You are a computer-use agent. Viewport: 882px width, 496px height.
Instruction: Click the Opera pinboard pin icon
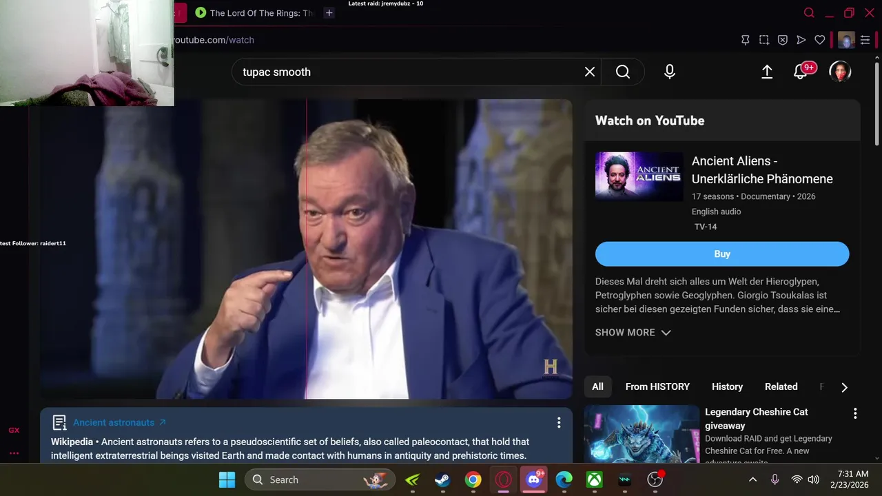tap(746, 40)
